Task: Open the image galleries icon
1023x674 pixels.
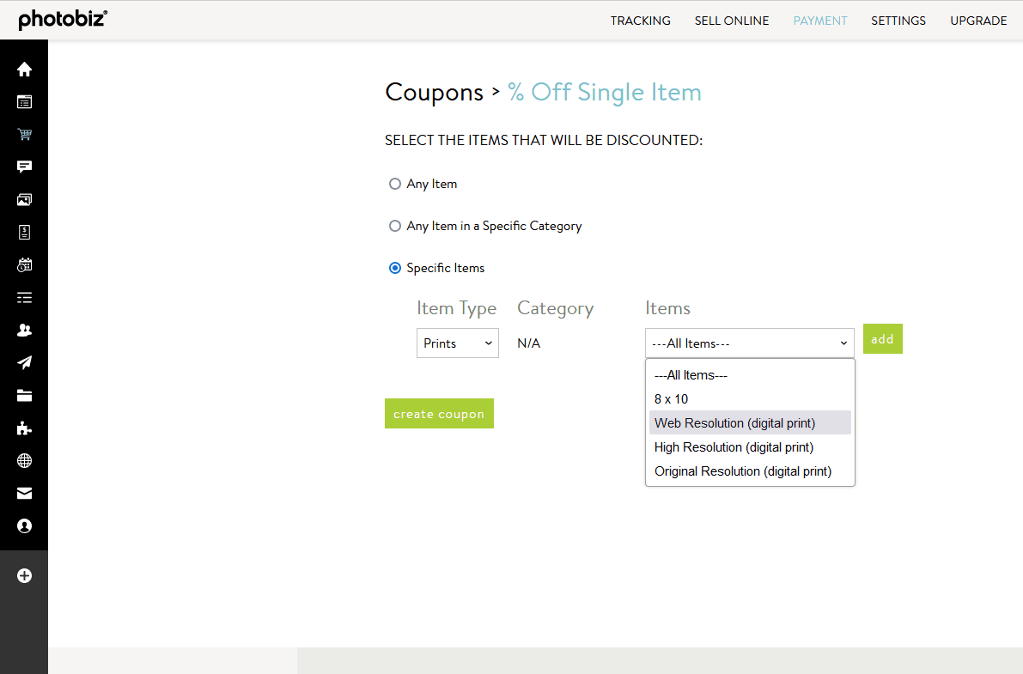Action: 24,199
